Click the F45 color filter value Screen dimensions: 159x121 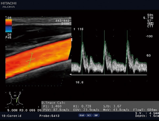[8, 37]
